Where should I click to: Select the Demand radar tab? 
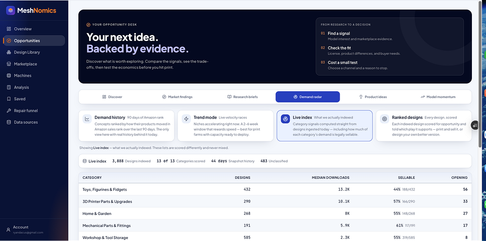pyautogui.click(x=308, y=97)
